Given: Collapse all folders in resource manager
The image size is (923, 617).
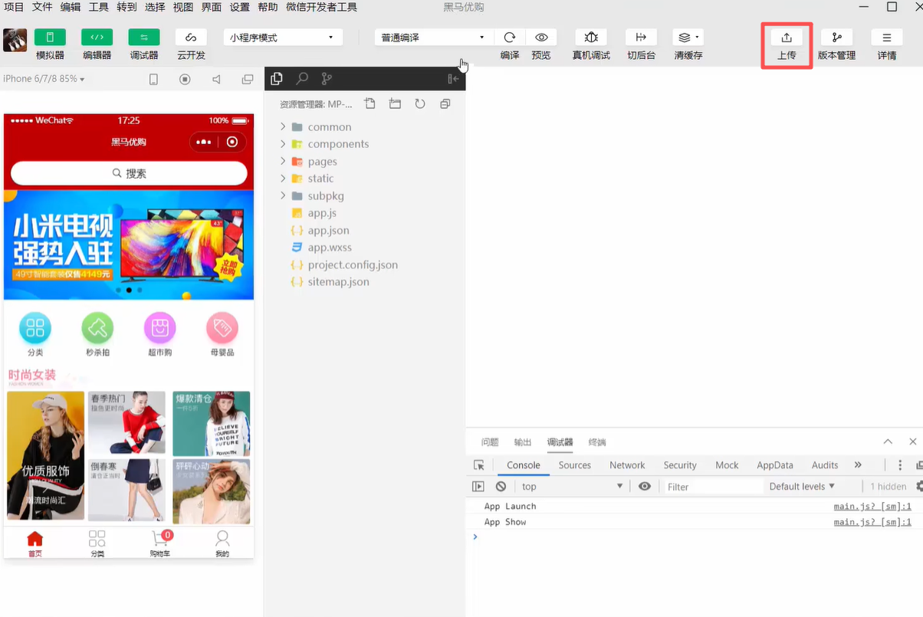Looking at the screenshot, I should click(445, 104).
